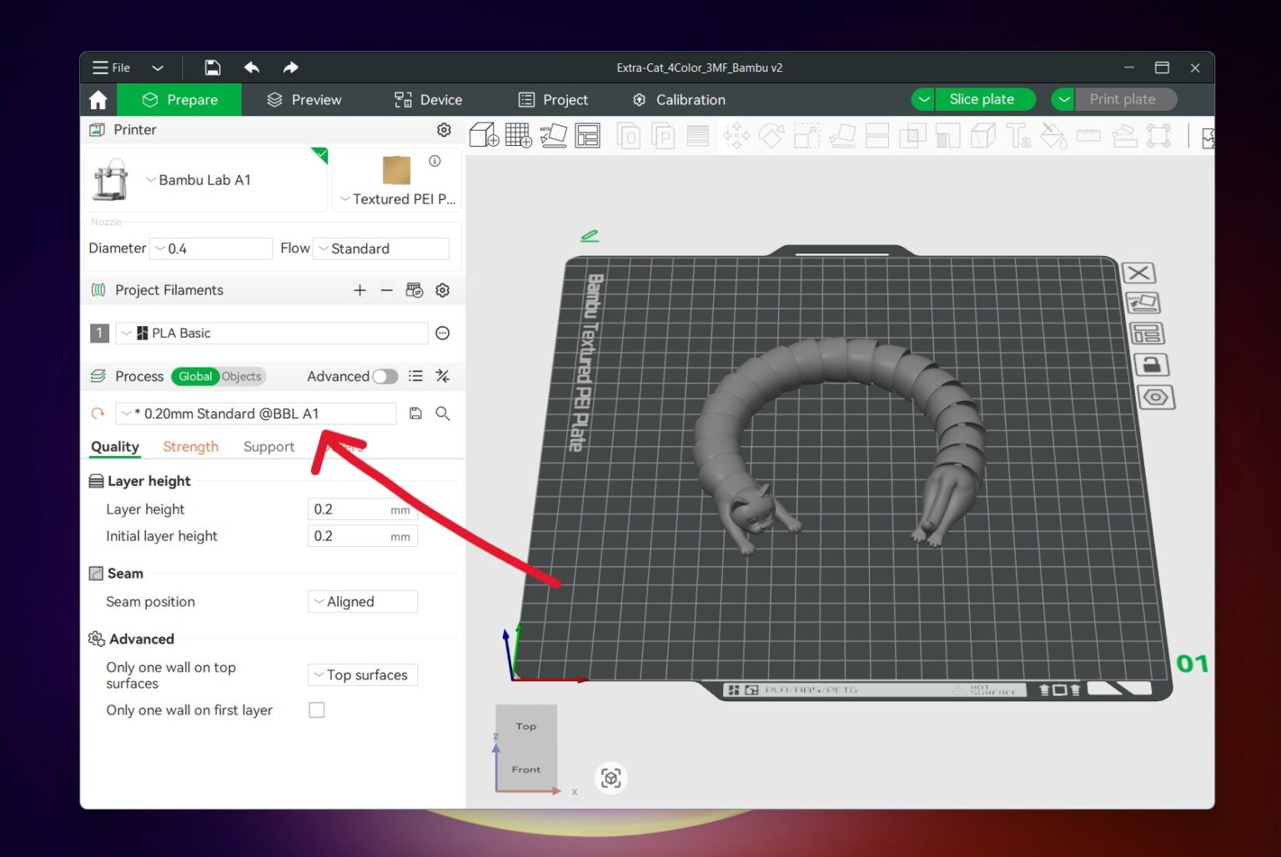Click the delete plate X icon
This screenshot has width=1281, height=857.
(1138, 273)
